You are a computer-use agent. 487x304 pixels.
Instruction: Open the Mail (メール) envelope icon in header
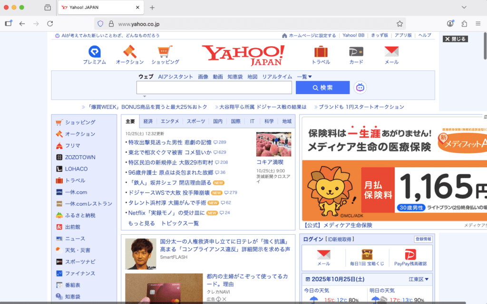pos(391,51)
